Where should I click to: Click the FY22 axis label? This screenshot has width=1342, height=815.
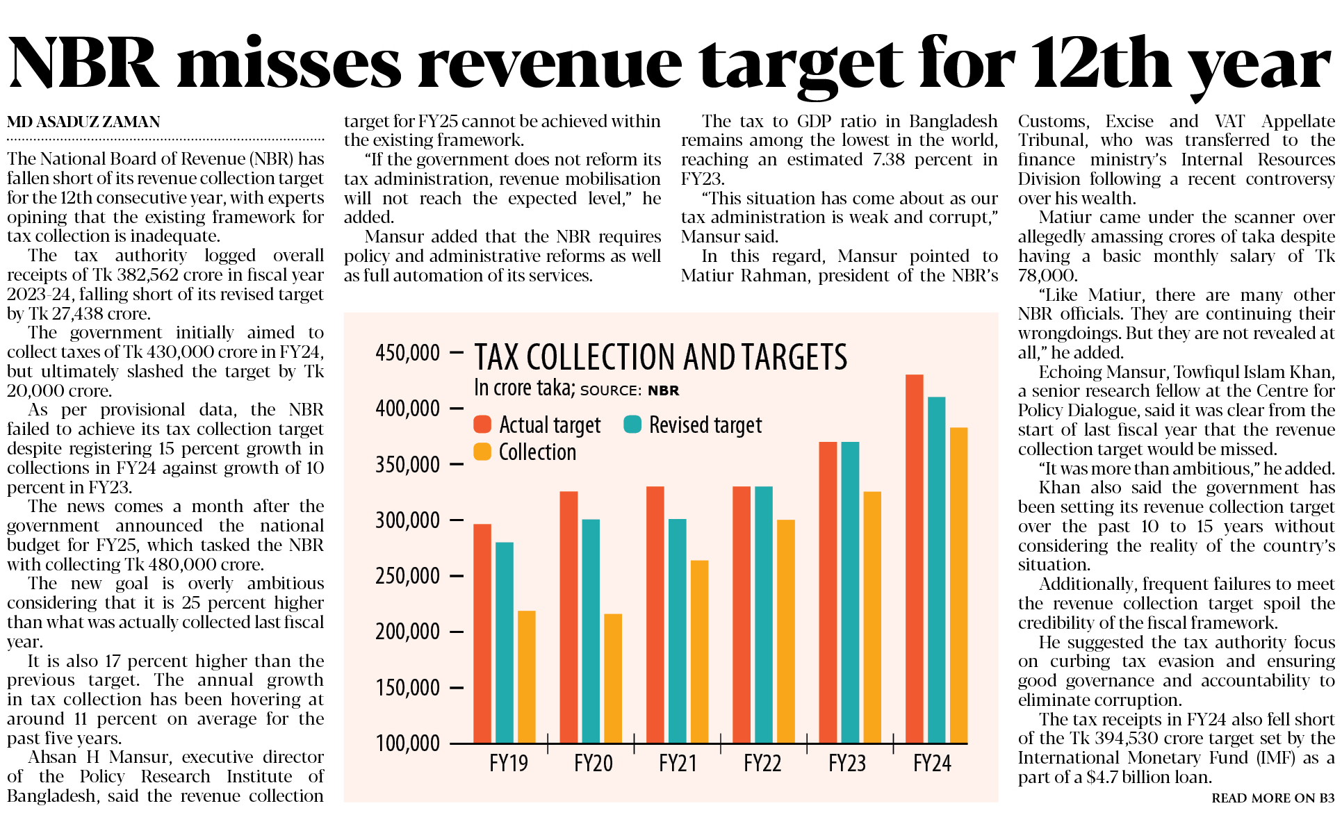pos(762,763)
